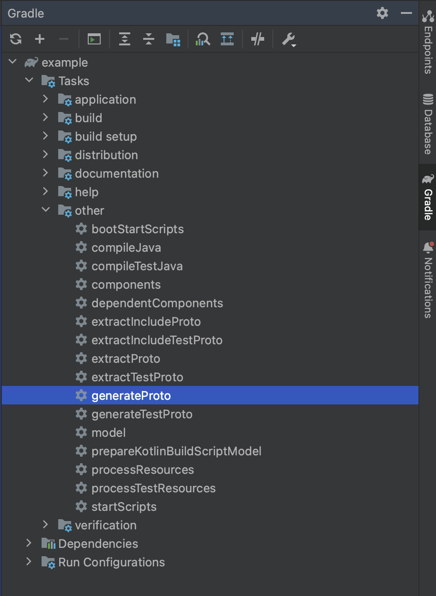The width and height of the screenshot is (436, 596).
Task: Click the Expand All toolbar icon
Action: [125, 39]
